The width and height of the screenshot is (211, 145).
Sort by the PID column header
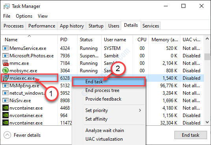tap(68, 40)
